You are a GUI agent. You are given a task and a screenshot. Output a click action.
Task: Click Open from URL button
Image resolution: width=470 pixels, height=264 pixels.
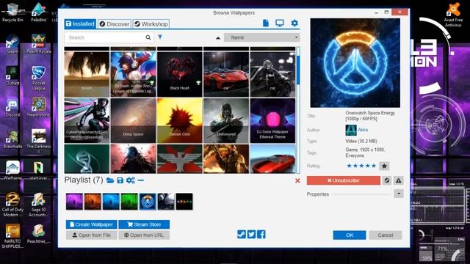[x=144, y=235]
